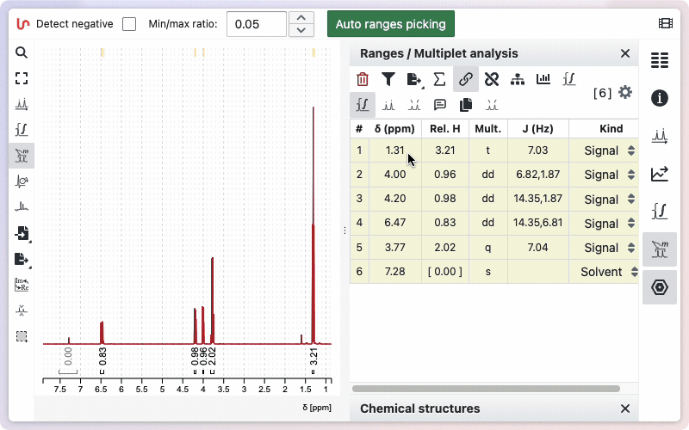Viewport: 689px width, 430px height.
Task: Open ranges settings gear icon
Action: pyautogui.click(x=625, y=92)
